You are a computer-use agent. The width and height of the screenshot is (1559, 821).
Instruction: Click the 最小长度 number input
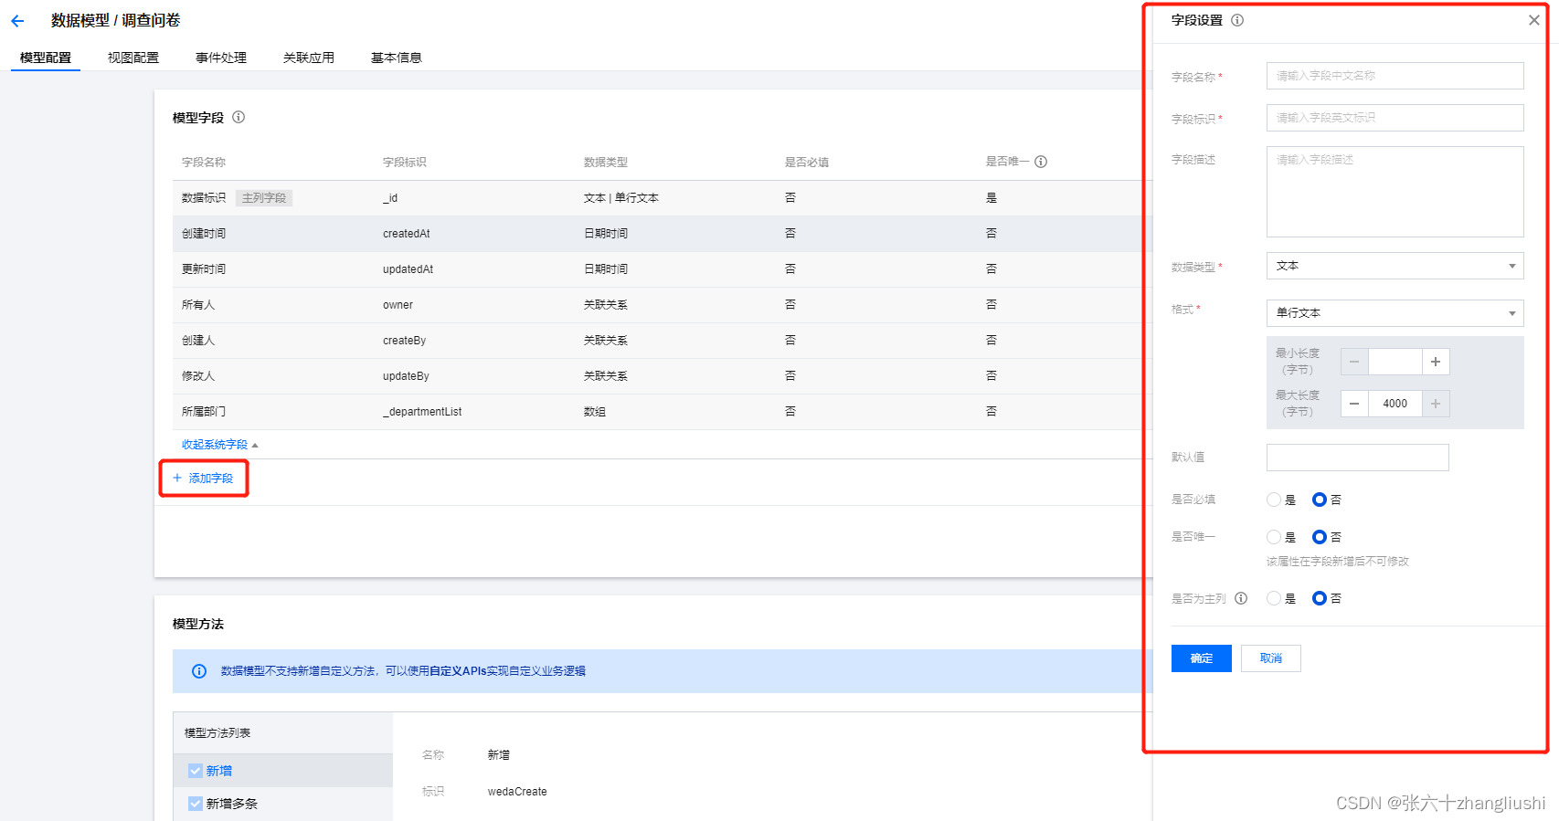1395,362
